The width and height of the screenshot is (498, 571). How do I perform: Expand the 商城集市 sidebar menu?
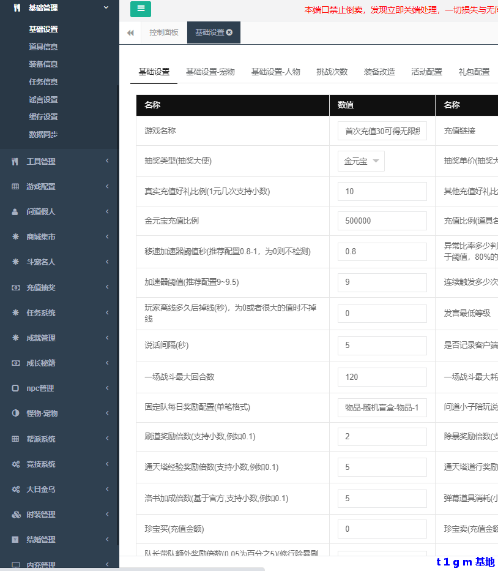[106, 237]
